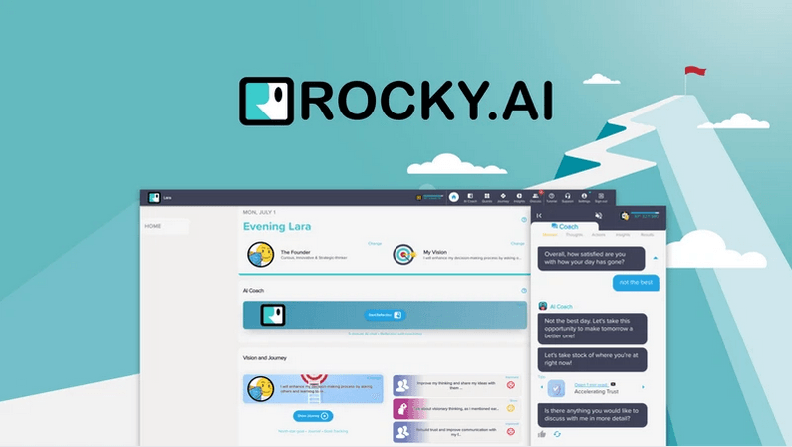Viewport: 792px width, 447px height.
Task: Open Support headset icon in navigation
Action: [567, 198]
